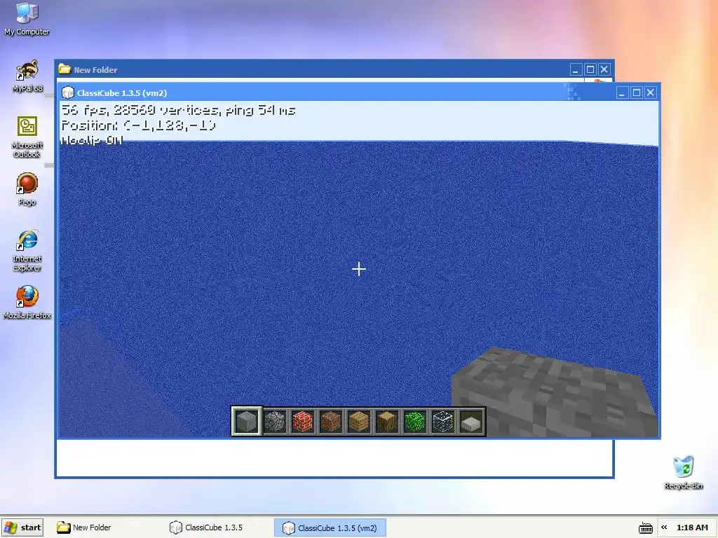Click the ClassiCube 1.3.5 (vm2) title bar

point(358,93)
